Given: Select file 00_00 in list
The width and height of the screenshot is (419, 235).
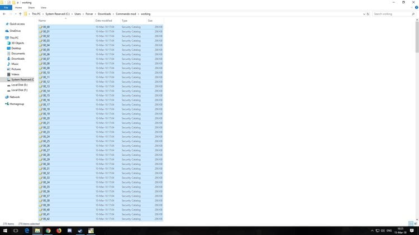Looking at the screenshot, I should coord(101,27).
